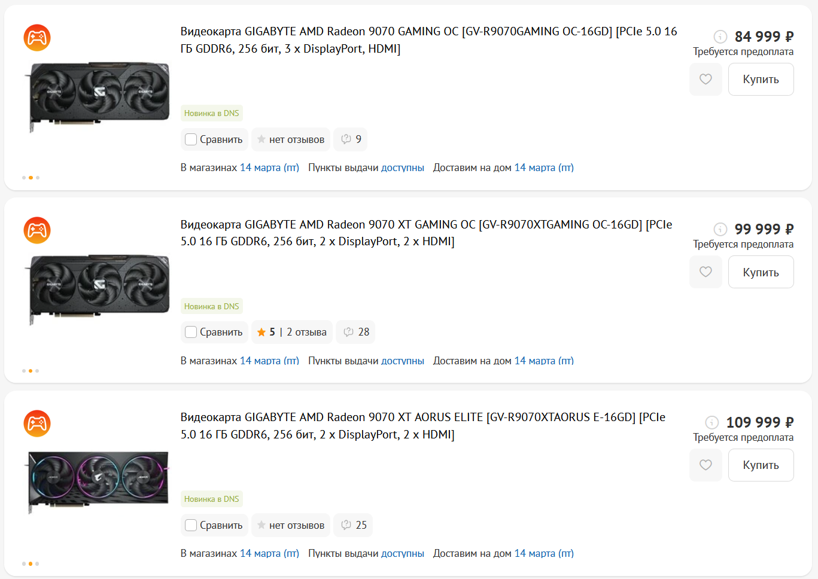Image resolution: width=818 pixels, height=579 pixels.
Task: Click gamepad icon on 9070 XT AORUS ELITE card
Action: [37, 423]
